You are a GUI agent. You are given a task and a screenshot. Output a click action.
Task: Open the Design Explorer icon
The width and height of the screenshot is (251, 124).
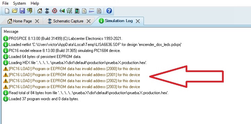tap(77, 11)
